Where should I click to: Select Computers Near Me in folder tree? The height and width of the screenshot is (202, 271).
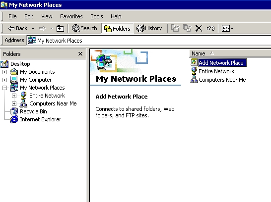click(53, 103)
